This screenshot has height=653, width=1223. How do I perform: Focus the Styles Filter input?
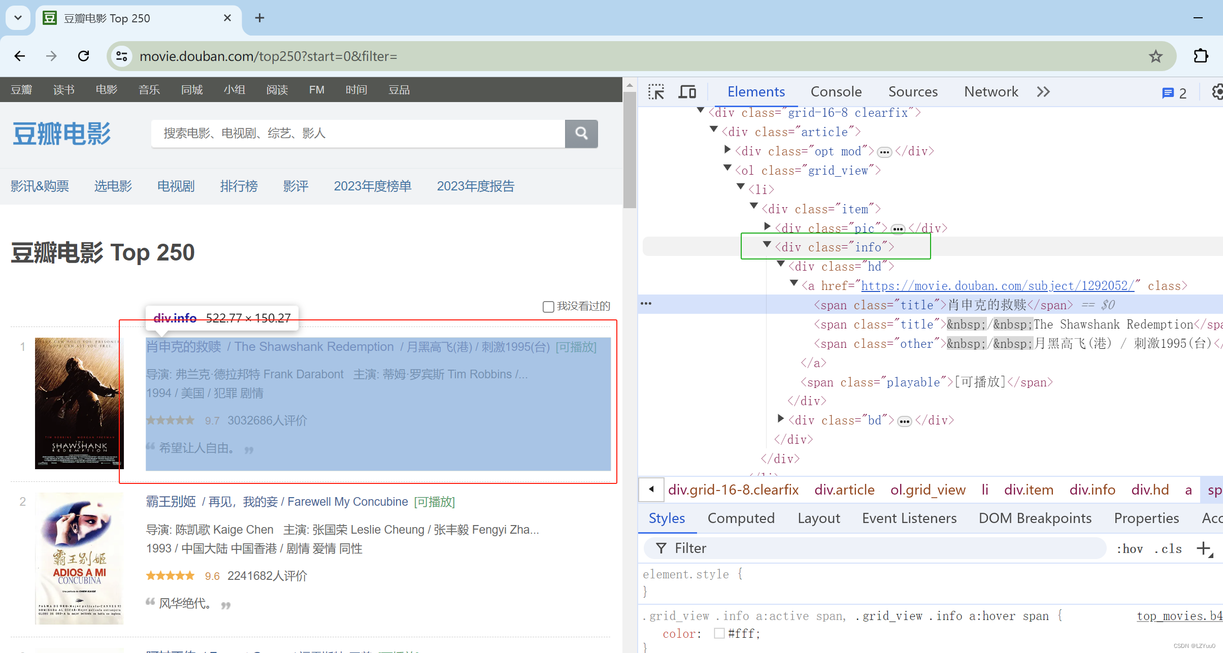coord(876,549)
